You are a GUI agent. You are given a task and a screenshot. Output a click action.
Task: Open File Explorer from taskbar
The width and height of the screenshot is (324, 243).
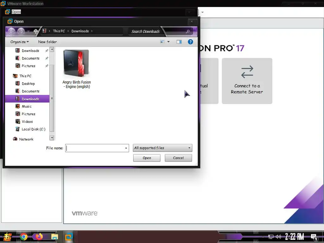(x=54, y=237)
